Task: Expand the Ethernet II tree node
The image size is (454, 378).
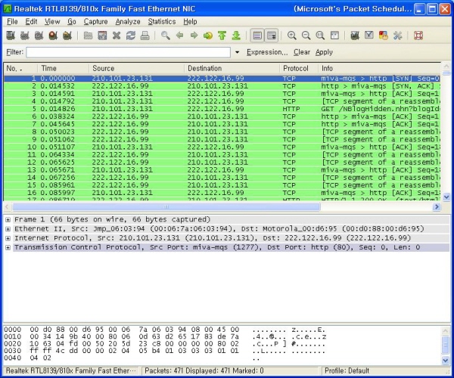Action: (x=8, y=229)
